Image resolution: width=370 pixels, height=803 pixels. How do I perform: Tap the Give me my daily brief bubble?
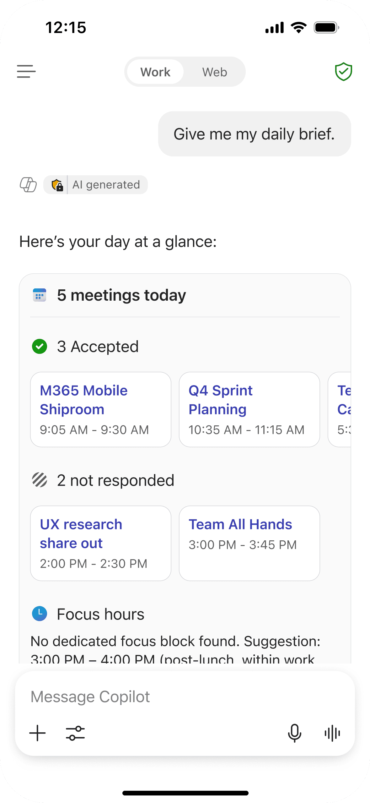255,134
